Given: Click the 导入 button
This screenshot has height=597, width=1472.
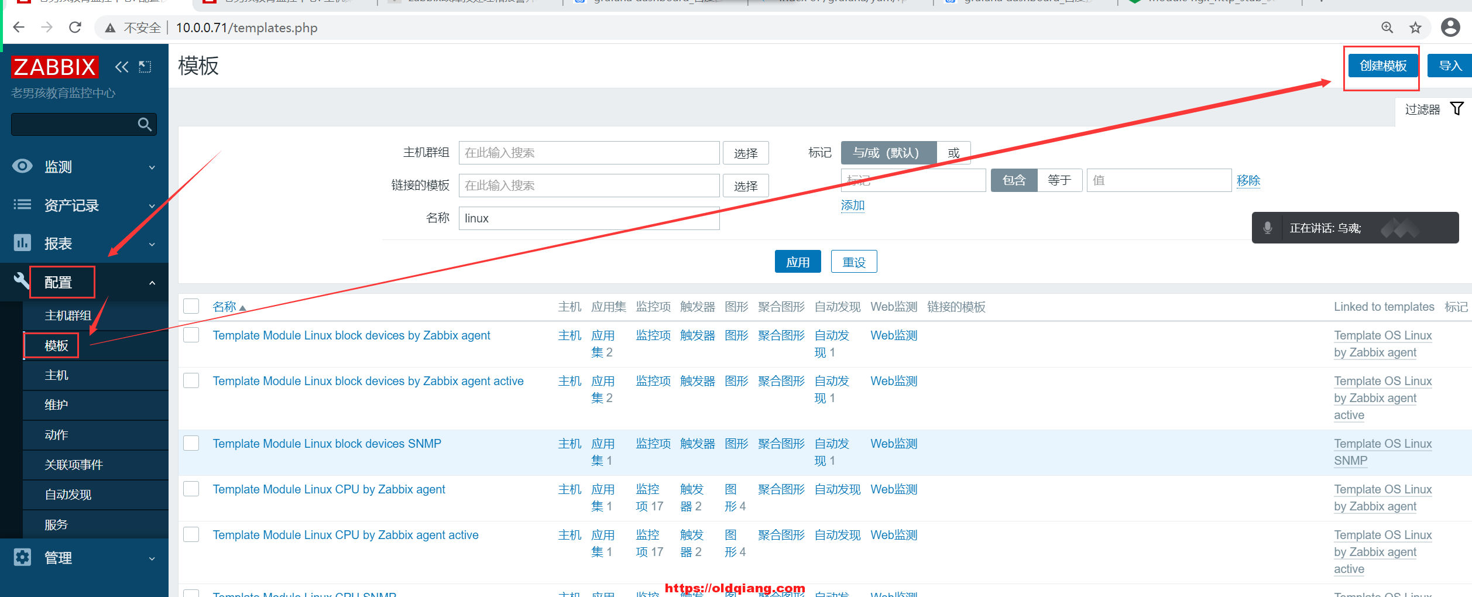Looking at the screenshot, I should pyautogui.click(x=1450, y=66).
